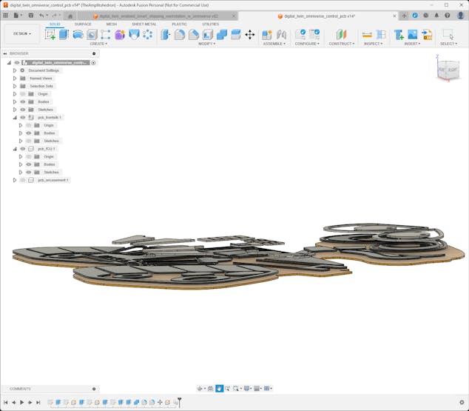The height and width of the screenshot is (411, 469).
Task: Click the Joint tool in Assemble group
Action: 281,34
